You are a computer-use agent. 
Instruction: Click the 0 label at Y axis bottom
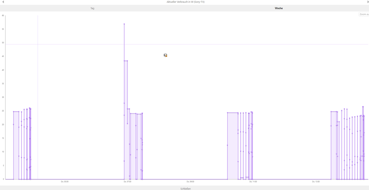(3, 179)
